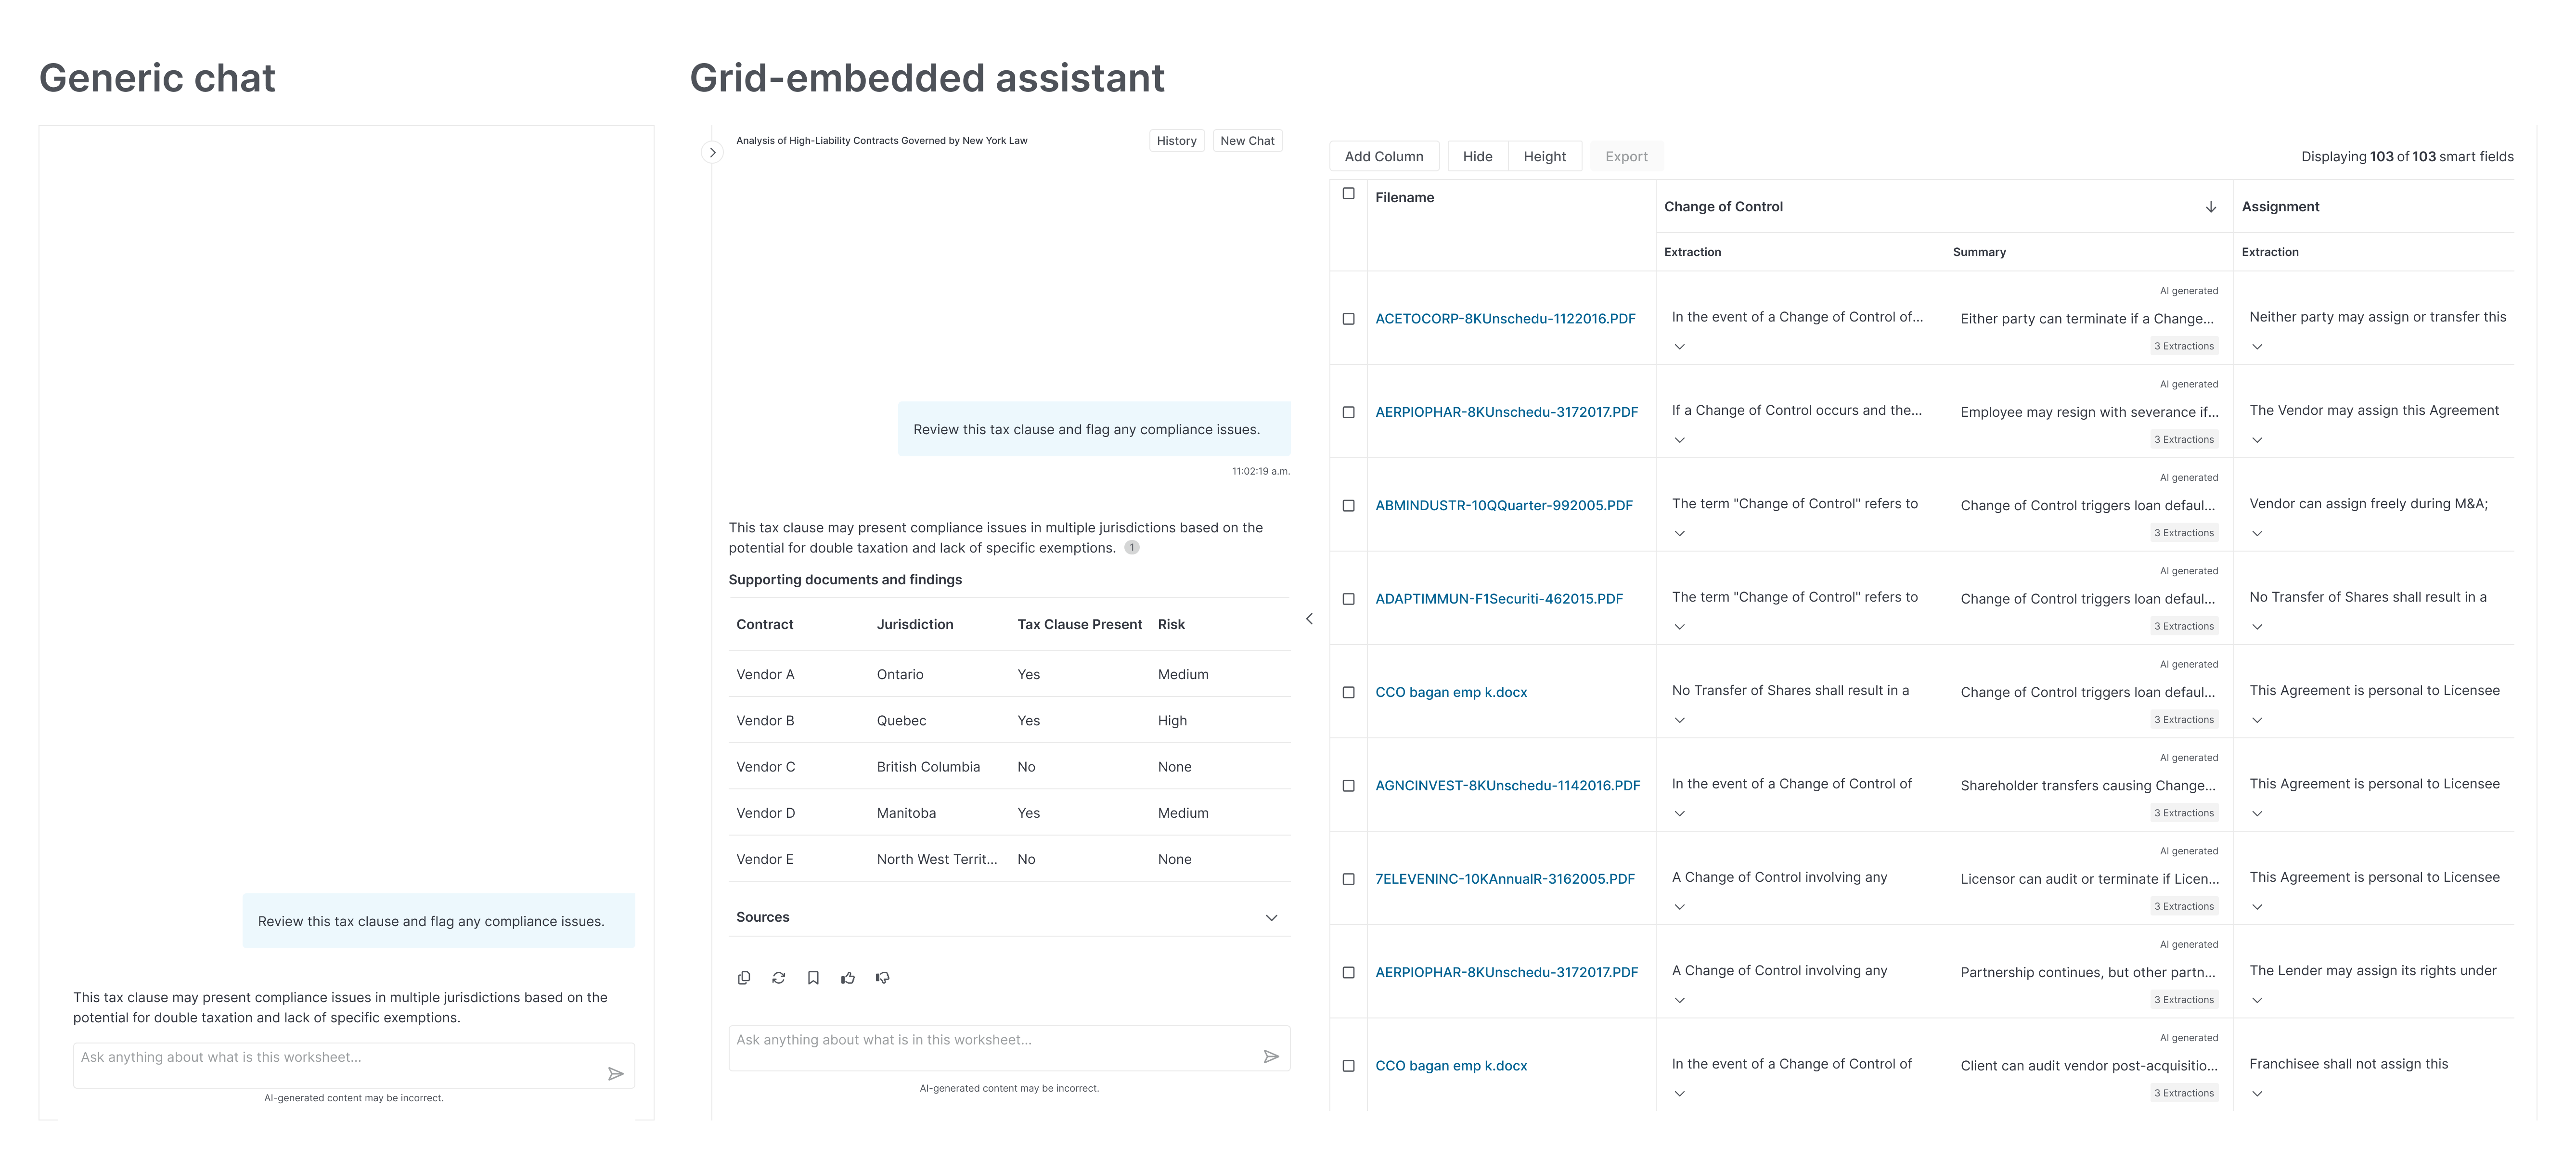The image size is (2576, 1159).
Task: Open the chat History
Action: (x=1176, y=141)
